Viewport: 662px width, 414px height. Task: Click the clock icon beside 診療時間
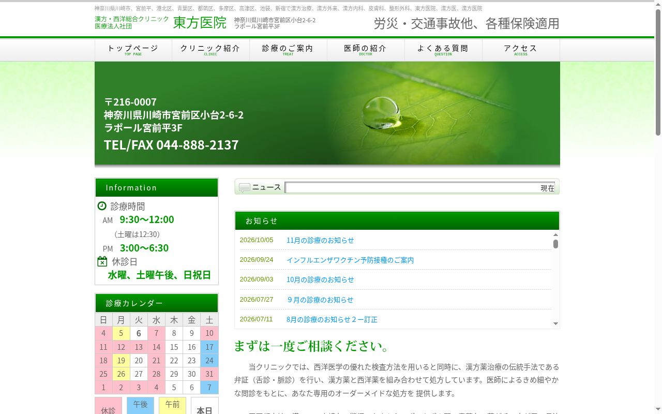point(102,206)
